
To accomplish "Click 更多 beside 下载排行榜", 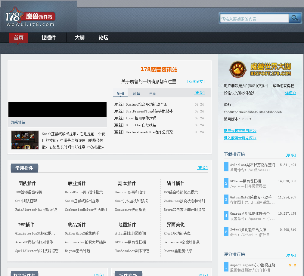I will (291, 155).
